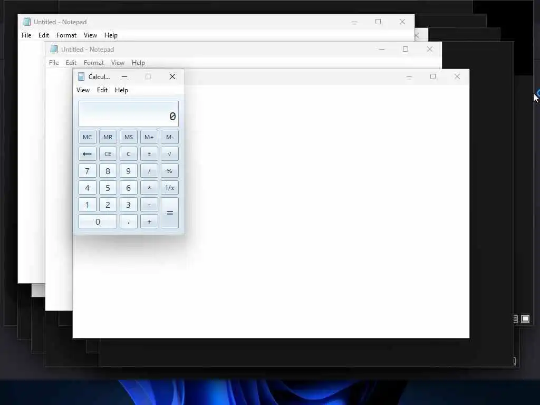The width and height of the screenshot is (540, 405).
Task: Open Format menu in middle Notepad window
Action: coord(94,63)
